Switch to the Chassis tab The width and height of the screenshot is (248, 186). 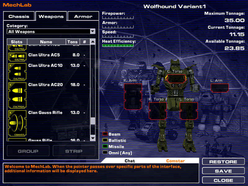point(19,16)
